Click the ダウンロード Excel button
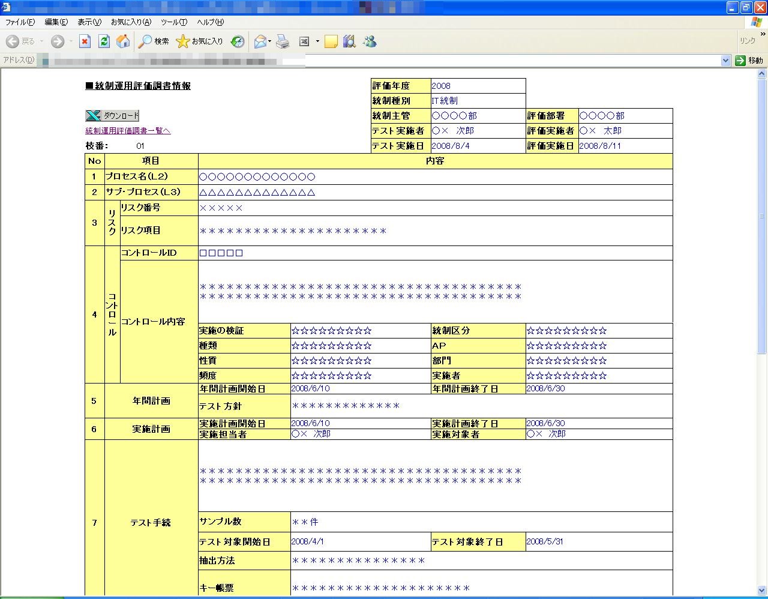Screen dimensions: 768x599 (112, 116)
